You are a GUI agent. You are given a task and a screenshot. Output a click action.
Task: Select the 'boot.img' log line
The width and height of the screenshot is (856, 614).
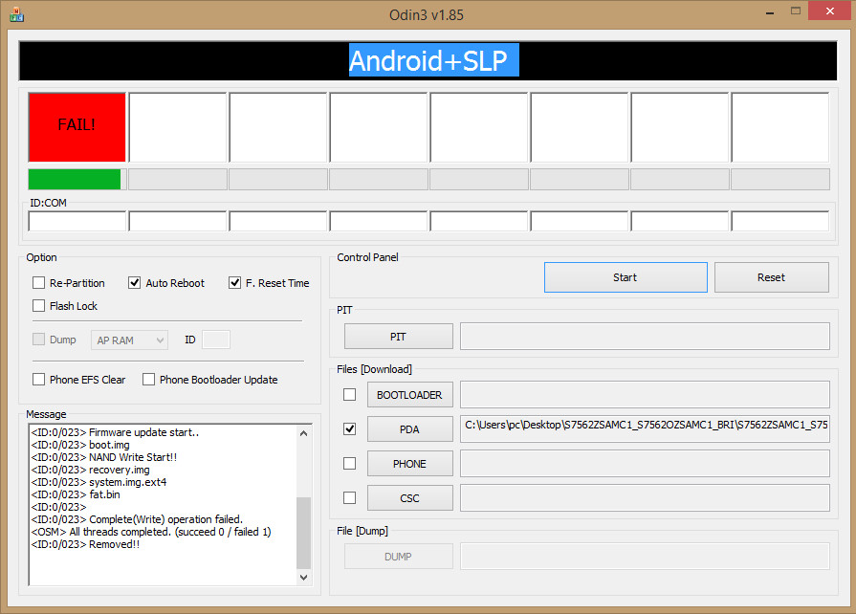click(80, 445)
